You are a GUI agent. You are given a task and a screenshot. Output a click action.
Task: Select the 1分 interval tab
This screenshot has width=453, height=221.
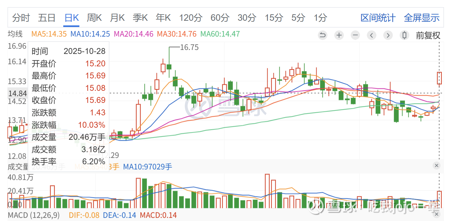point(320,18)
